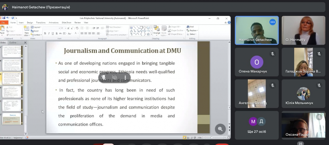The image size is (329, 145).
Task: Open the three-dot options on Haimanot Getachew's tile
Action: (272, 22)
